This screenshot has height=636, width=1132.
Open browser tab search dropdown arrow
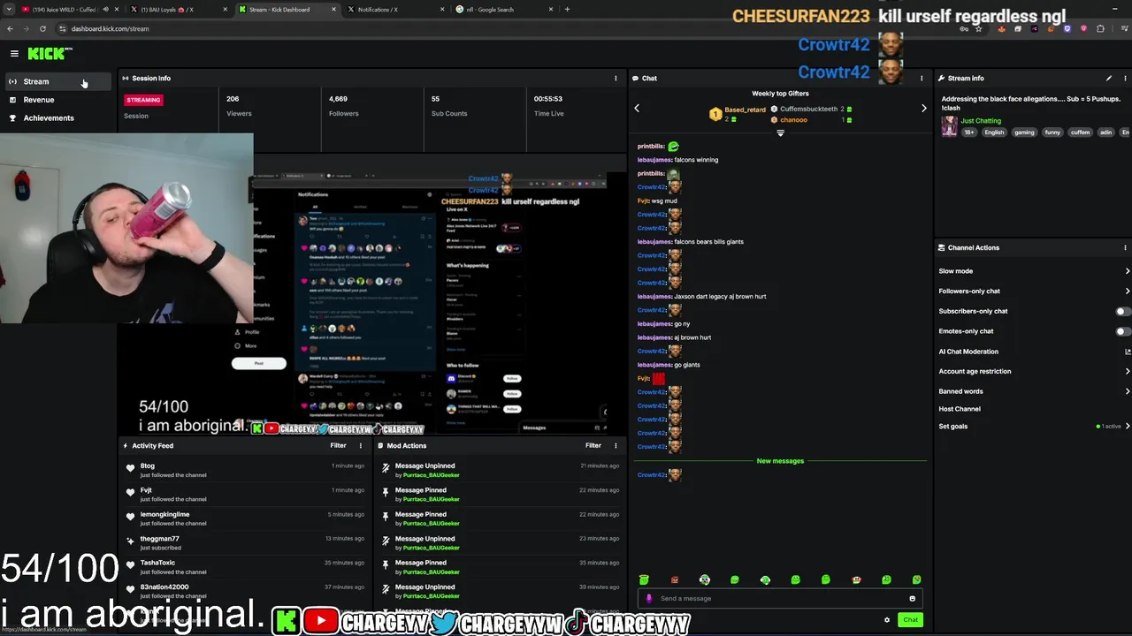9,10
